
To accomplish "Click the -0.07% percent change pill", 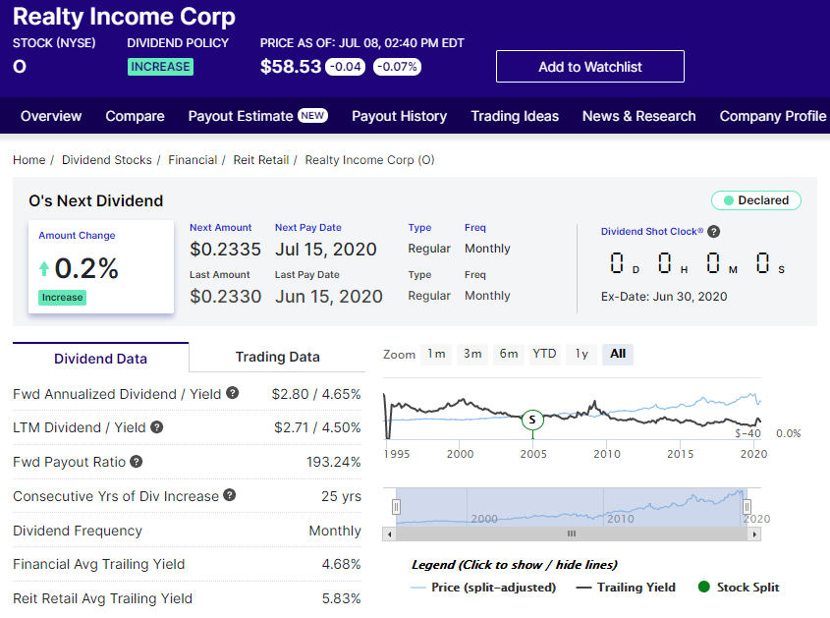I will [x=397, y=67].
